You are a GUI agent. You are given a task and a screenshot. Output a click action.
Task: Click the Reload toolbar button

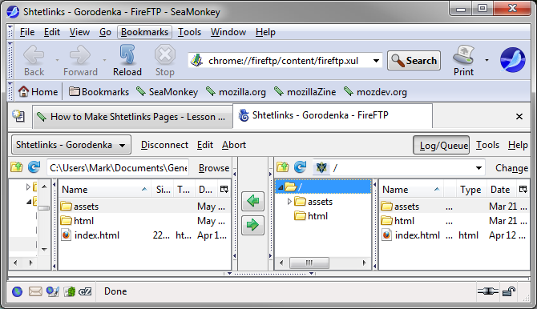[x=127, y=61]
